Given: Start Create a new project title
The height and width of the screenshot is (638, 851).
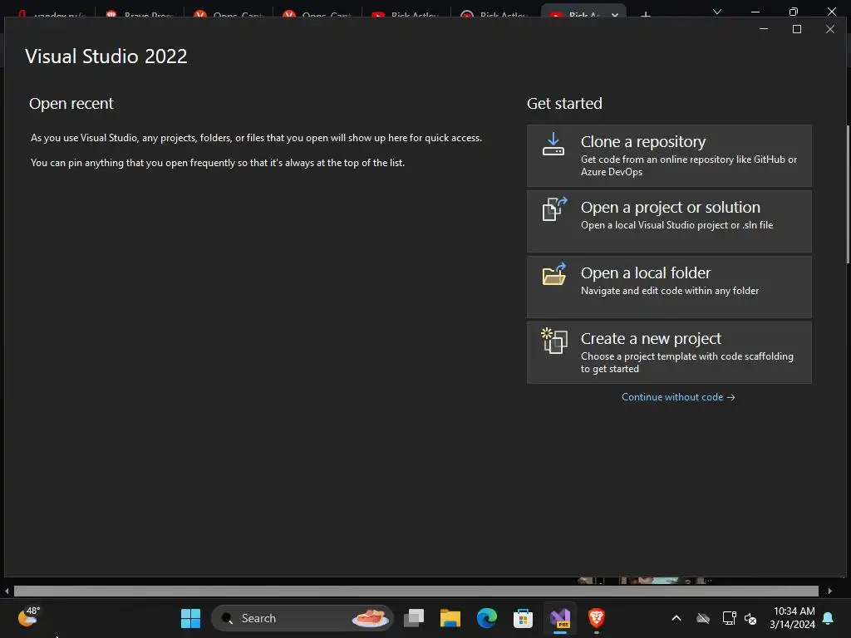Looking at the screenshot, I should [651, 339].
